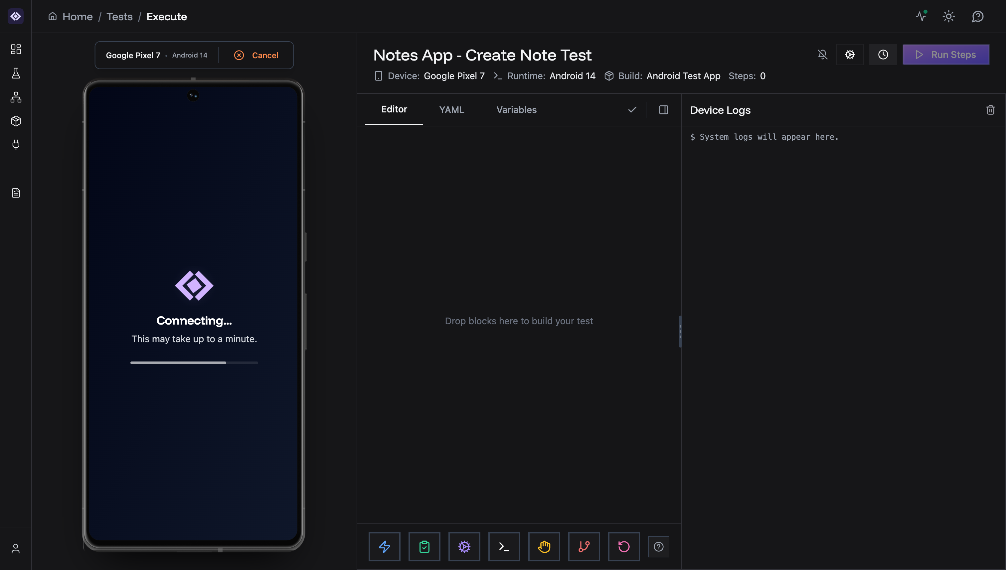Open the Dashboard icon in the sidebar
This screenshot has width=1006, height=570.
click(x=16, y=49)
